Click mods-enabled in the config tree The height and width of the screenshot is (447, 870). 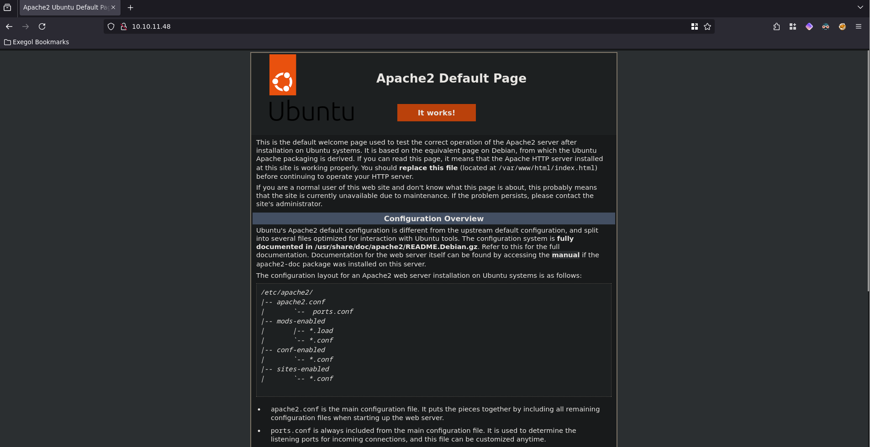pos(301,321)
